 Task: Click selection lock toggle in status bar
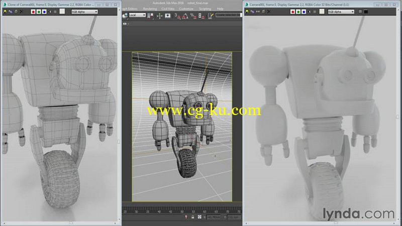193,217
